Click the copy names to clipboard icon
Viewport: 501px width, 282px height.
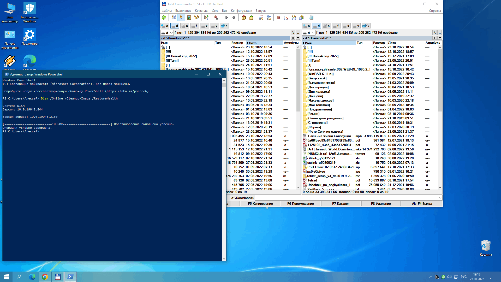(301, 17)
